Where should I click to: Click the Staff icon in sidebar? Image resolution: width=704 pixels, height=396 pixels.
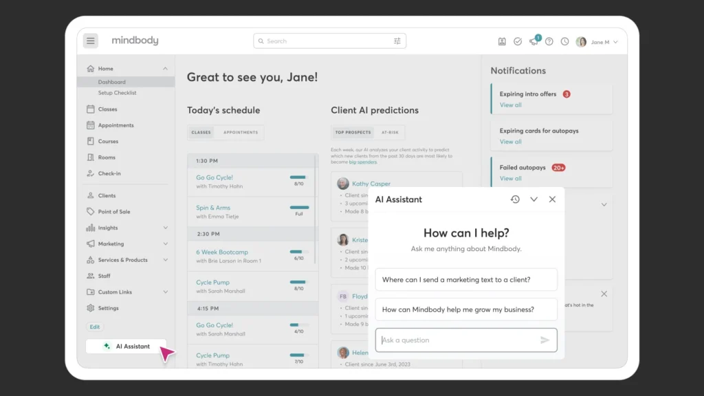90,276
